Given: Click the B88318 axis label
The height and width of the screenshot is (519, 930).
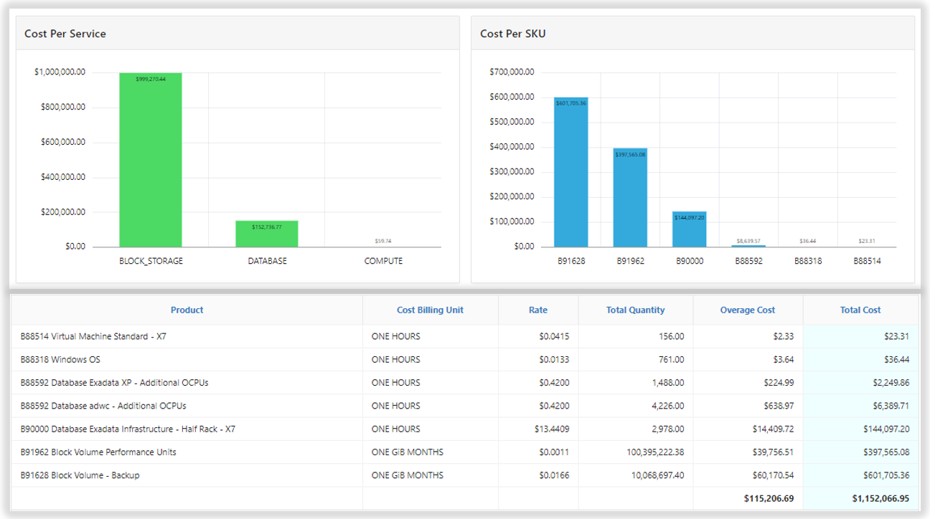Looking at the screenshot, I should 808,261.
